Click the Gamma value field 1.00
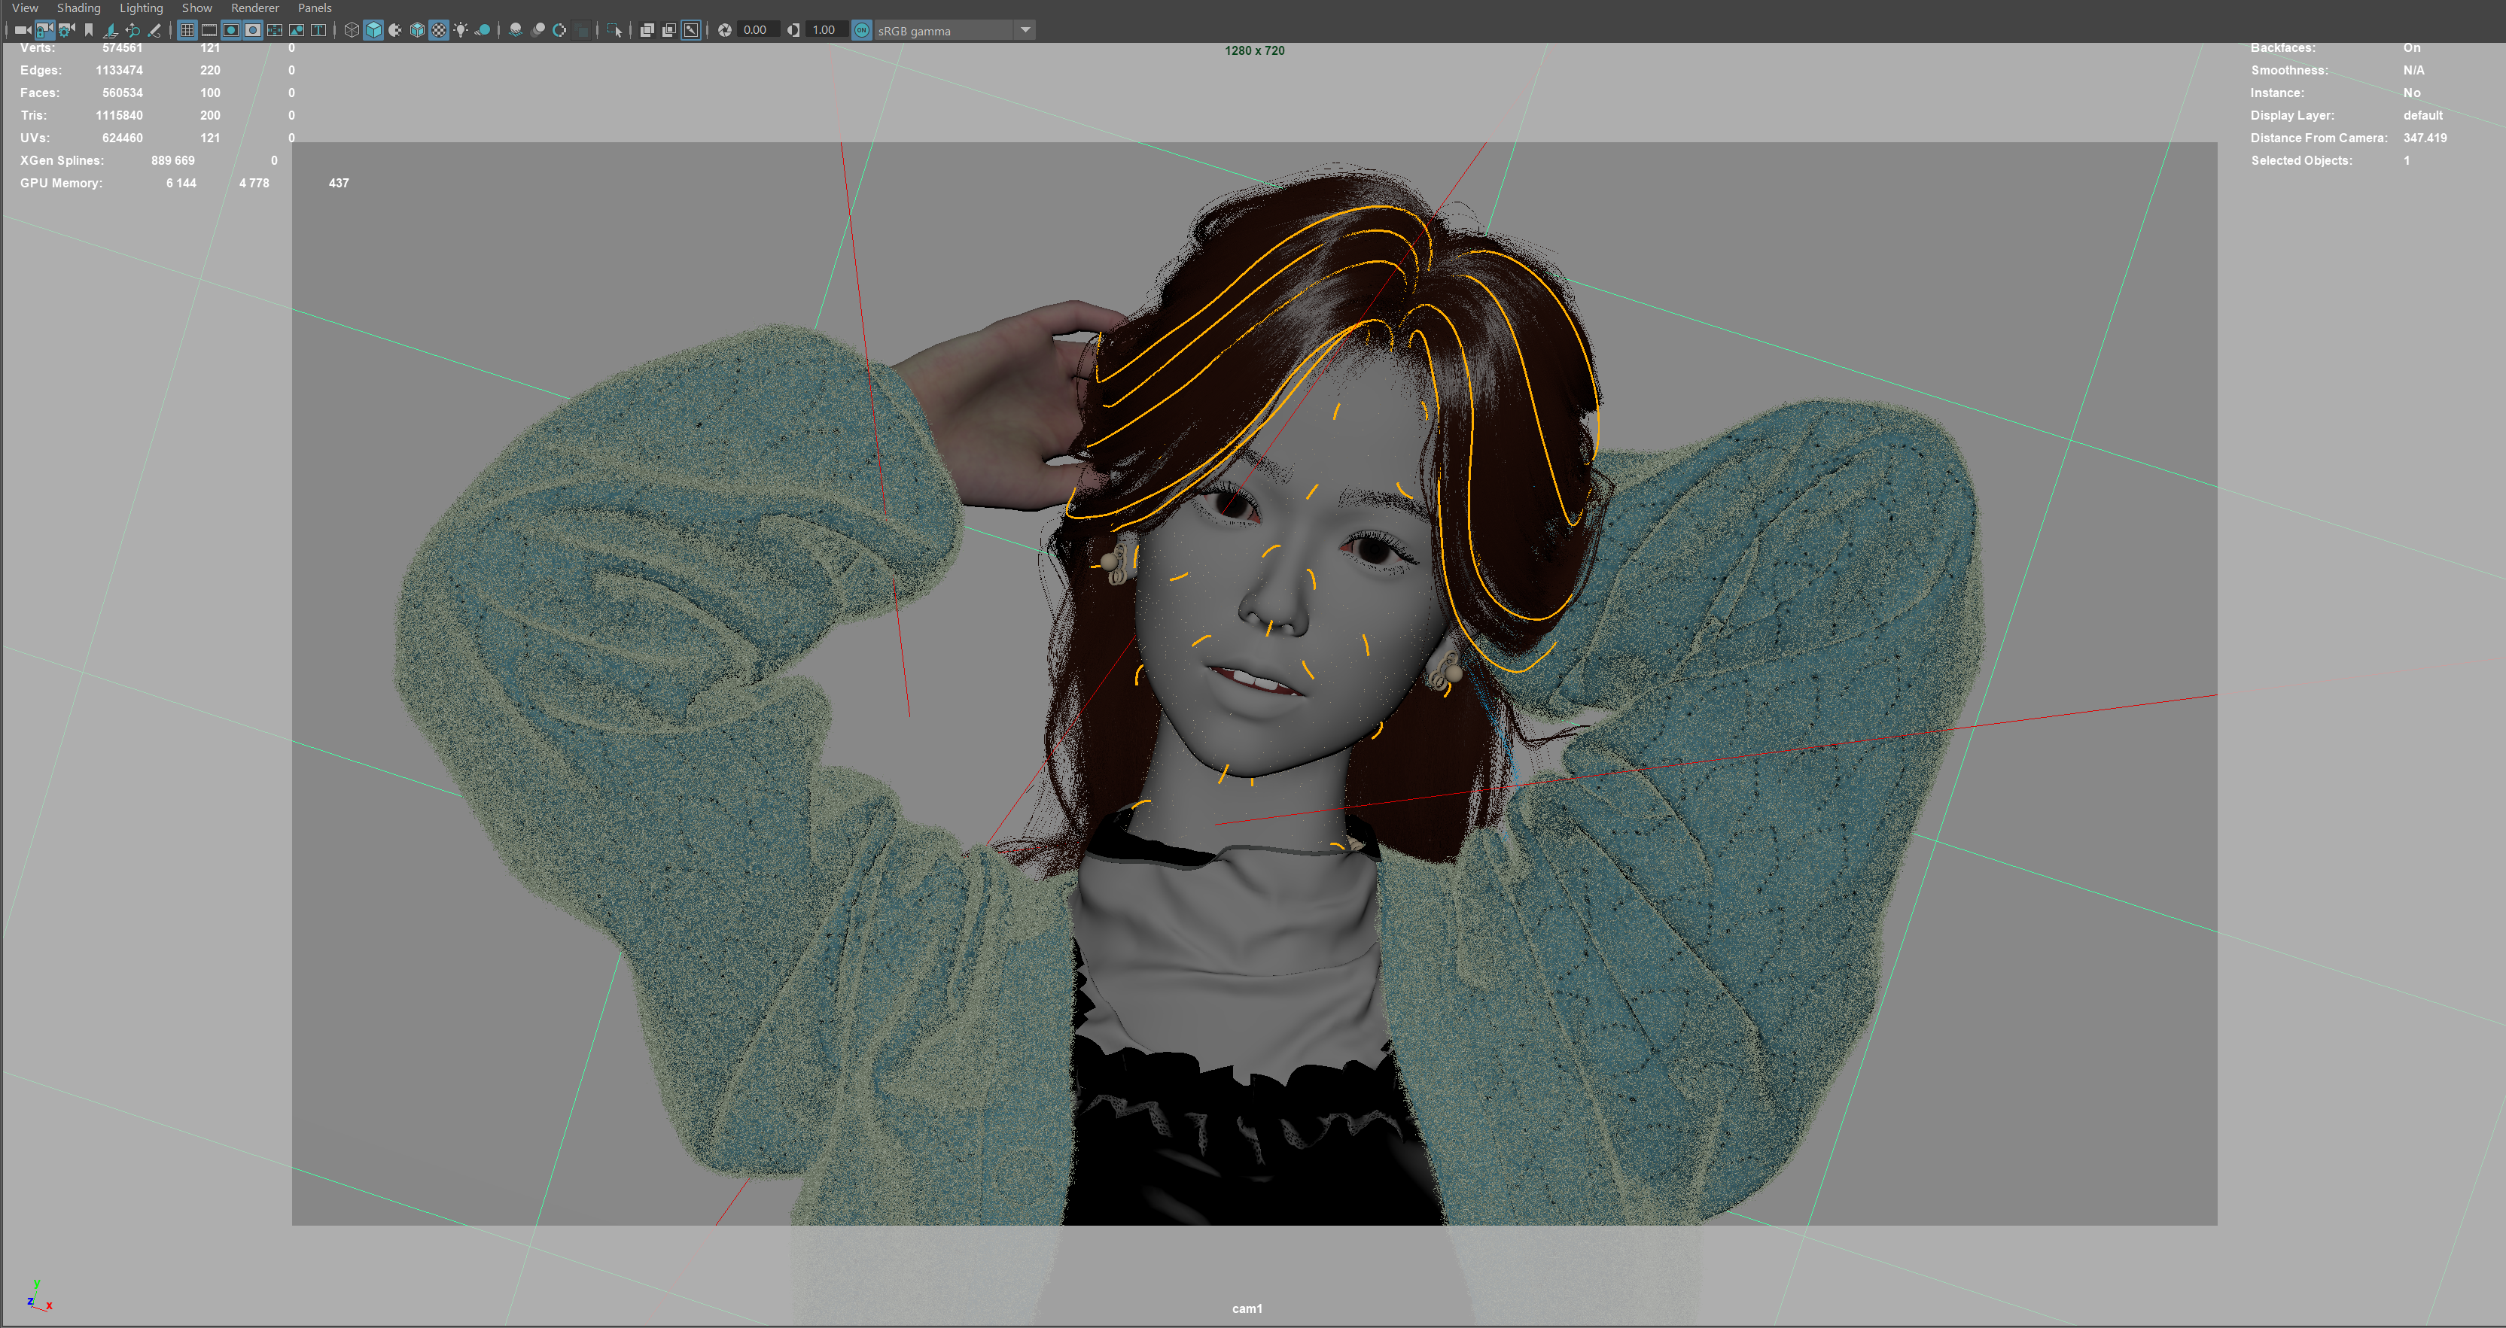This screenshot has height=1328, width=2506. click(x=827, y=30)
